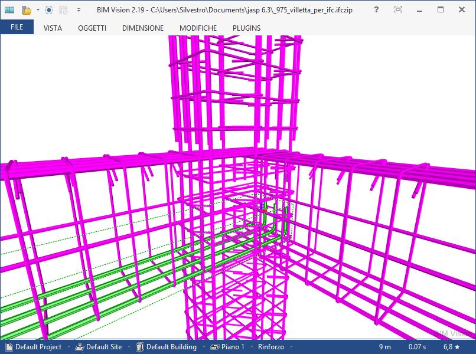The image size is (476, 354).
Task: Click the '0.07 s' render time value
Action: [417, 347]
